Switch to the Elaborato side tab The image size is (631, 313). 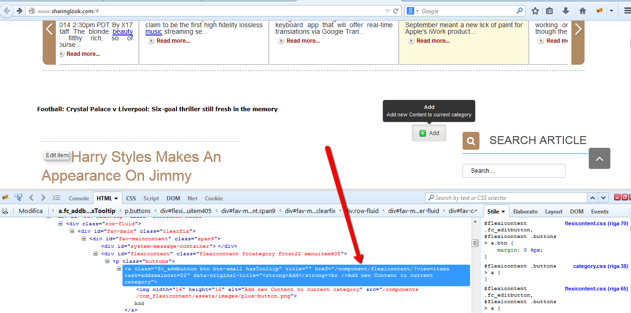(525, 212)
